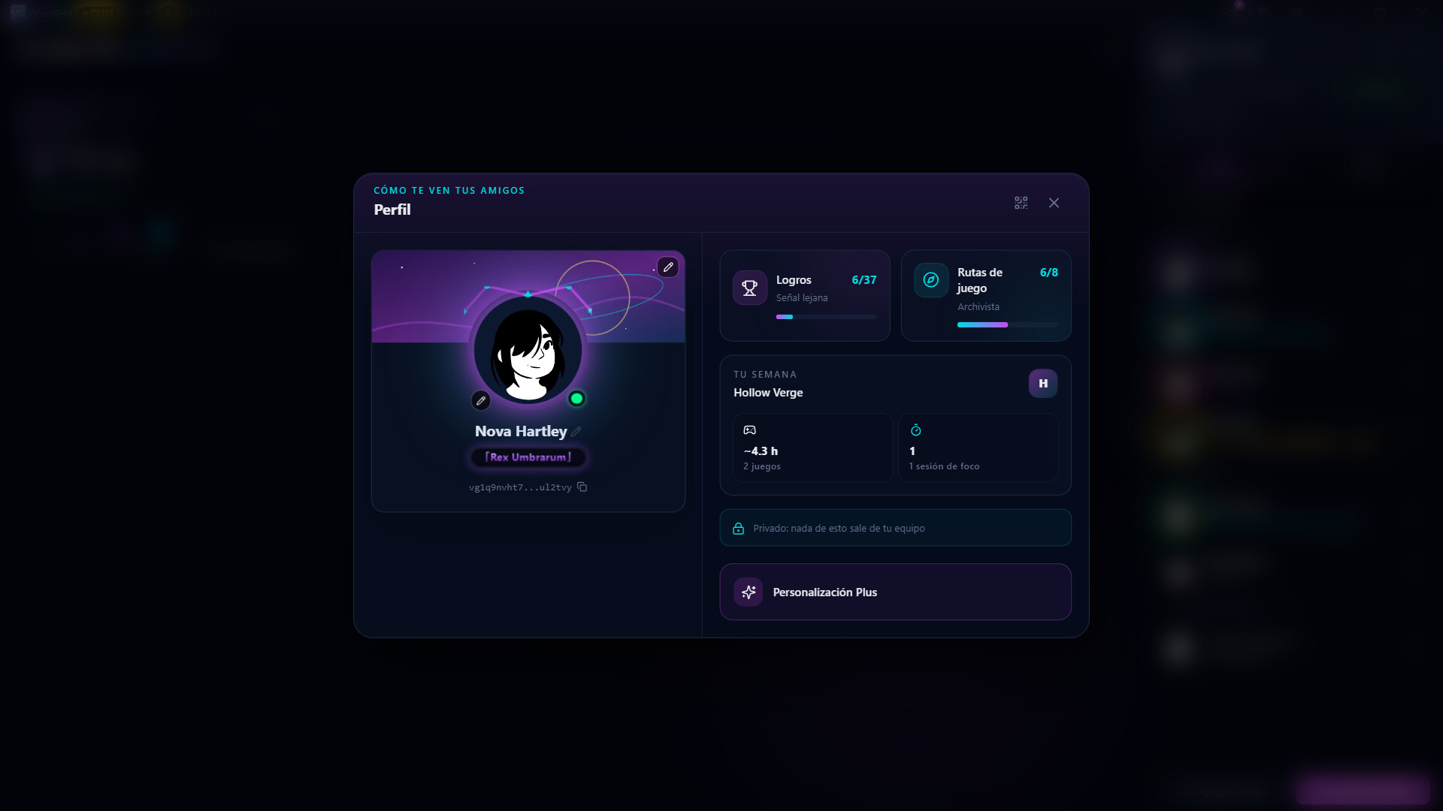The height and width of the screenshot is (811, 1443).
Task: Open the QR code share icon
Action: (x=1021, y=203)
